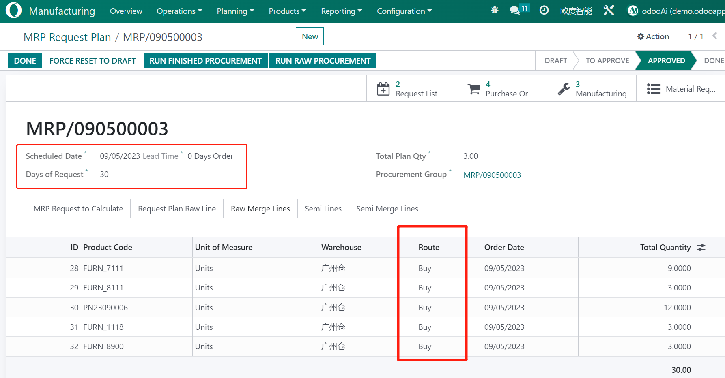Switch to Semi Merge Lines tab
This screenshot has width=725, height=378.
(x=387, y=209)
